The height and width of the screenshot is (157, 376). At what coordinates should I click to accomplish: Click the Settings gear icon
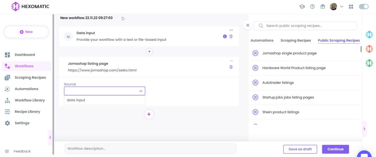click(7, 123)
